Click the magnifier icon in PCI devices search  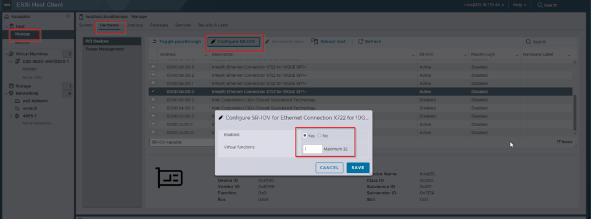(529, 42)
